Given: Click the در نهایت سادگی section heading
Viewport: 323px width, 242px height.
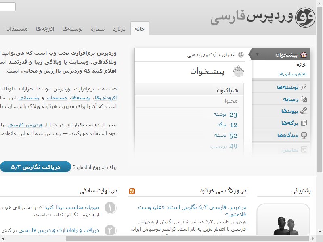Looking at the screenshot, I should tap(99, 191).
